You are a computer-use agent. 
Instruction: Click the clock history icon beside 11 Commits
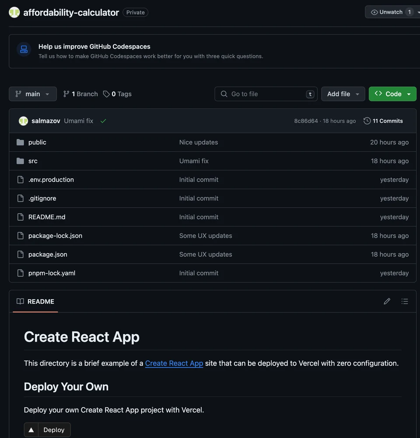click(367, 121)
